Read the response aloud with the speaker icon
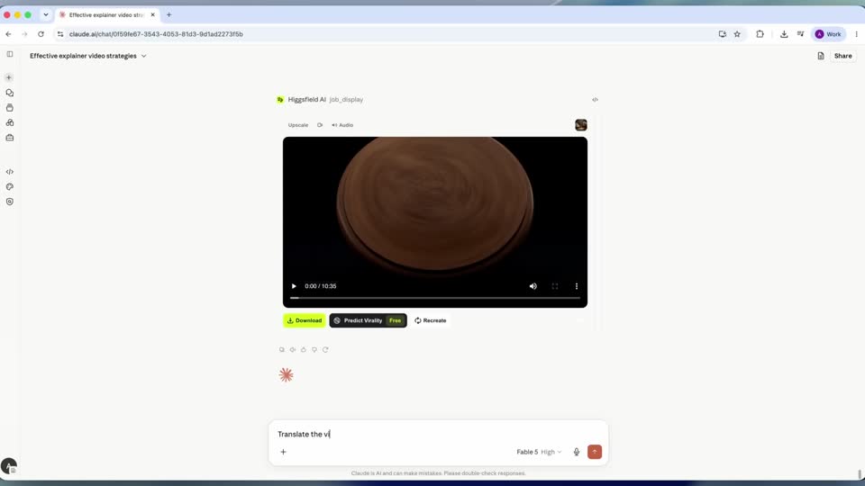The width and height of the screenshot is (865, 486). pyautogui.click(x=293, y=350)
